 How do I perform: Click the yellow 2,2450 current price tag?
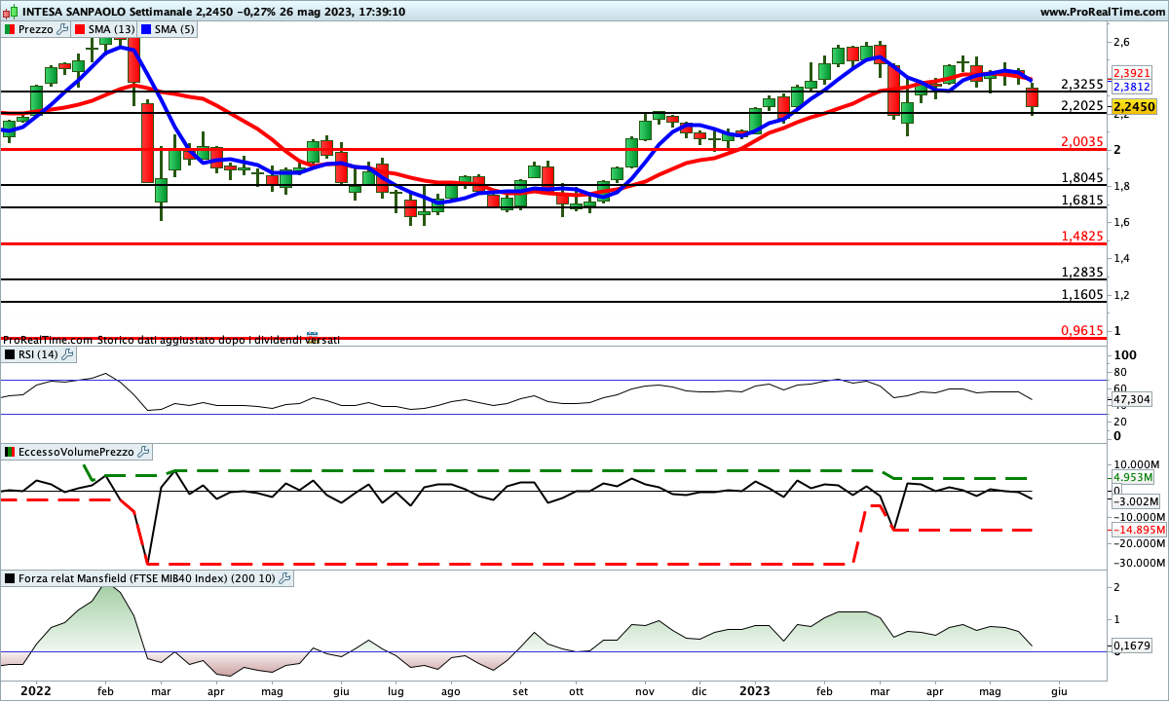coord(1135,107)
